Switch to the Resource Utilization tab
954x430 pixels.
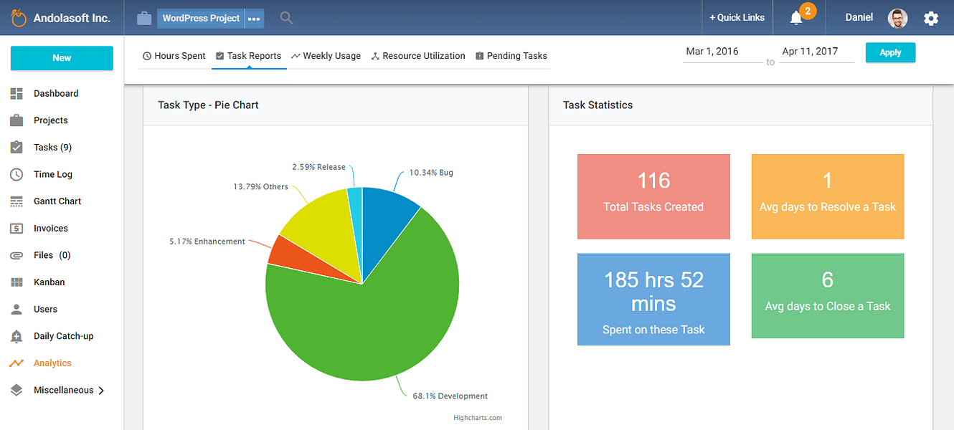coord(418,56)
